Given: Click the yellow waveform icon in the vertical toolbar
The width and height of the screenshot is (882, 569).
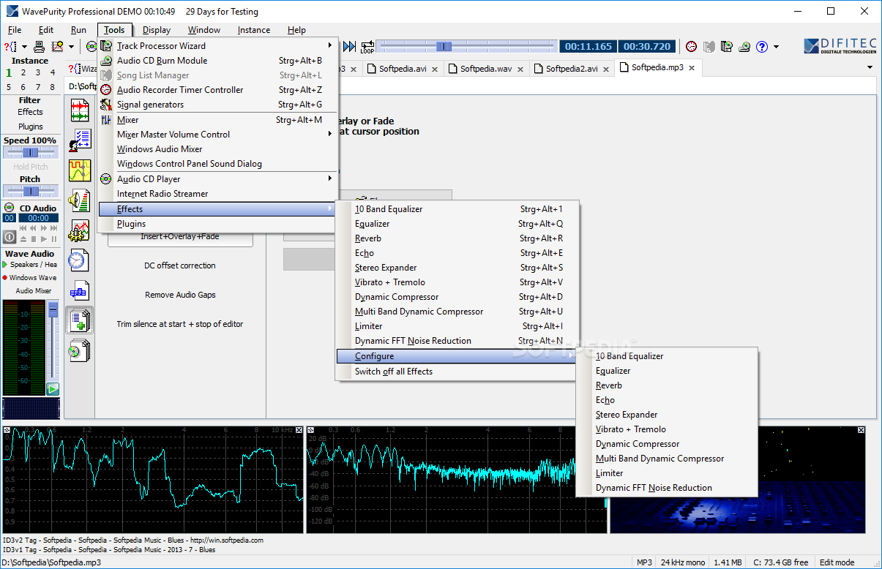Looking at the screenshot, I should 79,170.
